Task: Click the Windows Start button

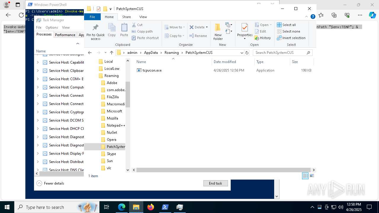Action: (7, 207)
